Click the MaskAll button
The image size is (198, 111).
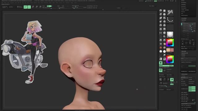(x=192, y=80)
